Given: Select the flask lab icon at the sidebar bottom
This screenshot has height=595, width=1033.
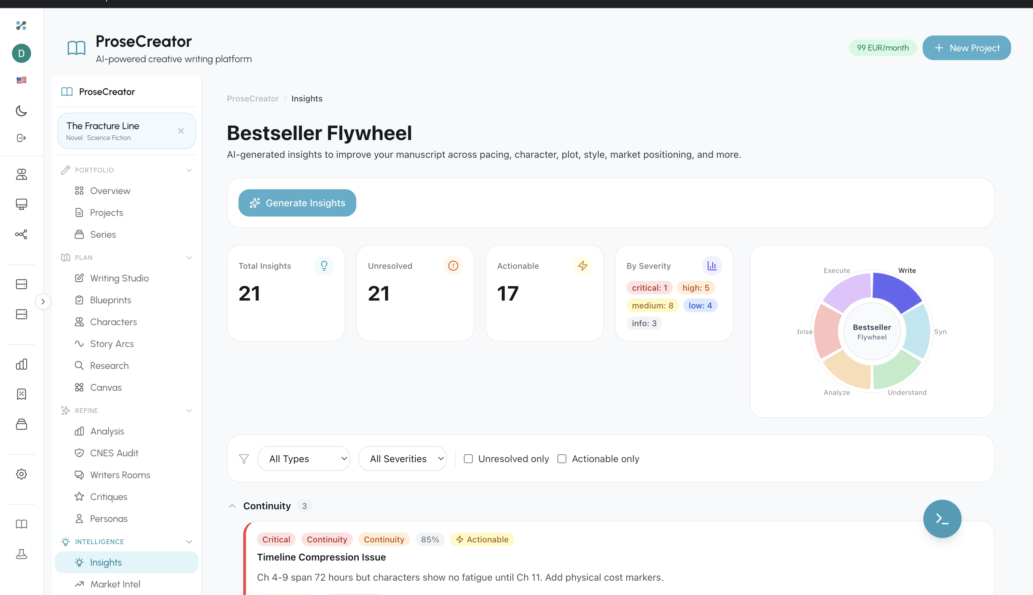Looking at the screenshot, I should tap(21, 554).
